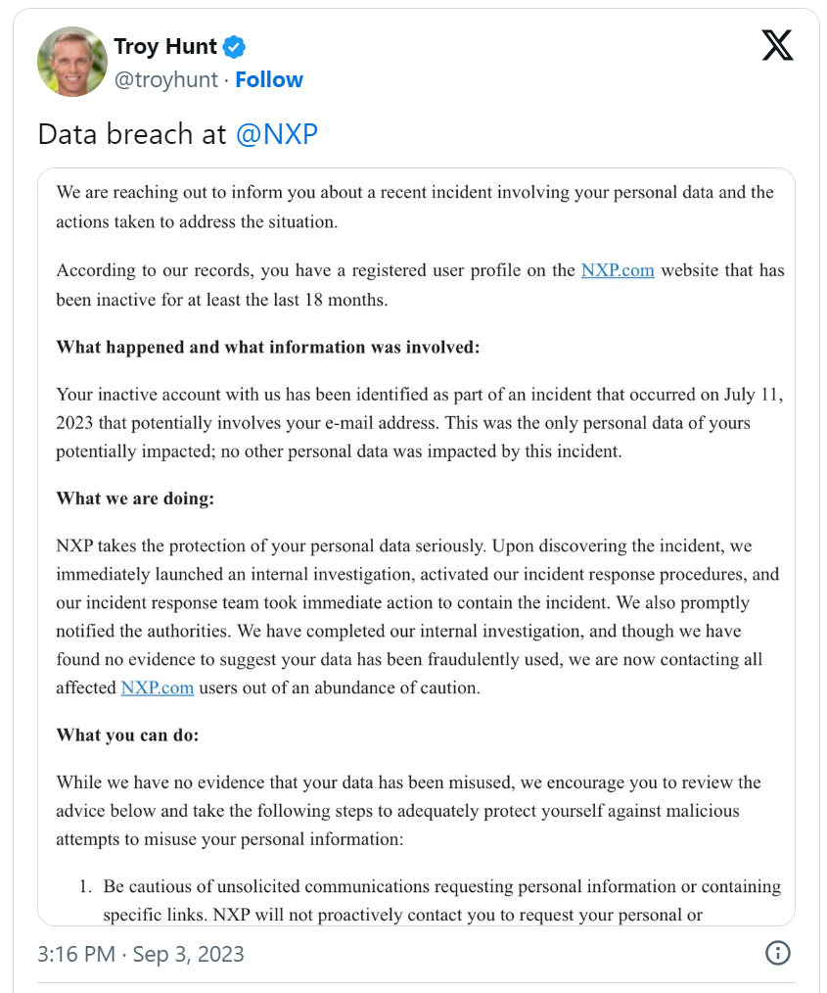Click the X logo icon
Viewport: 827px width, 993px height.
[777, 46]
